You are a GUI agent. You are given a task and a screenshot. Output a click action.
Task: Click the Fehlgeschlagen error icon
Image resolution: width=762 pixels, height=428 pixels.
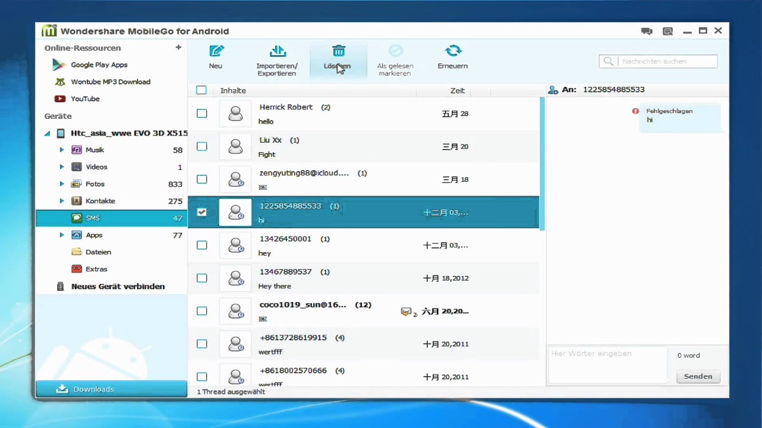click(636, 111)
